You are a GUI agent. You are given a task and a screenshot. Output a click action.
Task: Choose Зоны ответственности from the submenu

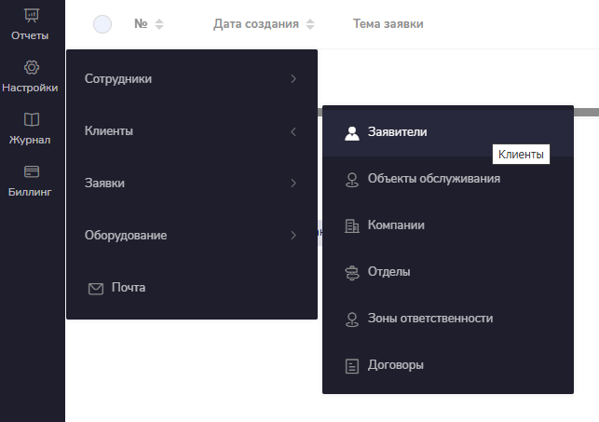429,319
